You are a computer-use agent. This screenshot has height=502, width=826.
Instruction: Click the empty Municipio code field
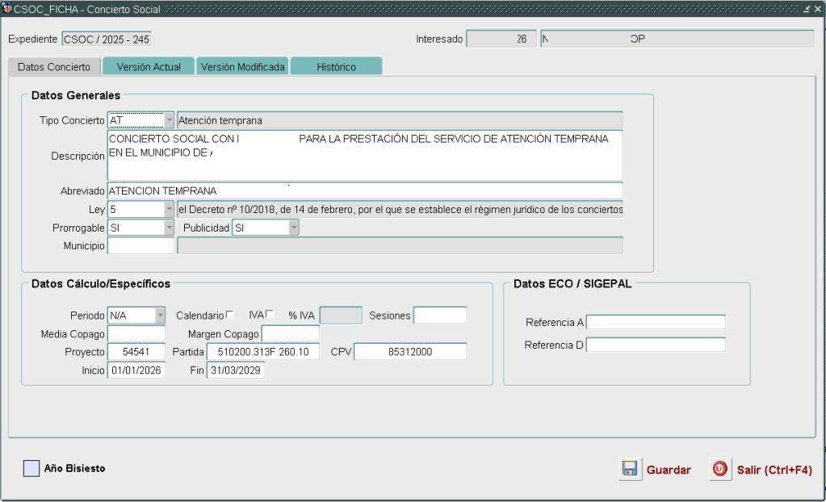[x=140, y=246]
